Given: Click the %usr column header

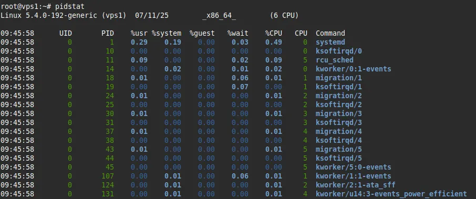Looking at the screenshot, I should point(139,33).
